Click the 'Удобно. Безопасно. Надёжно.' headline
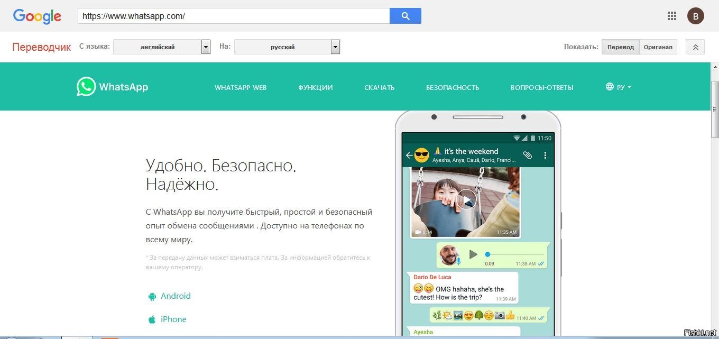719x339 pixels. (x=221, y=175)
